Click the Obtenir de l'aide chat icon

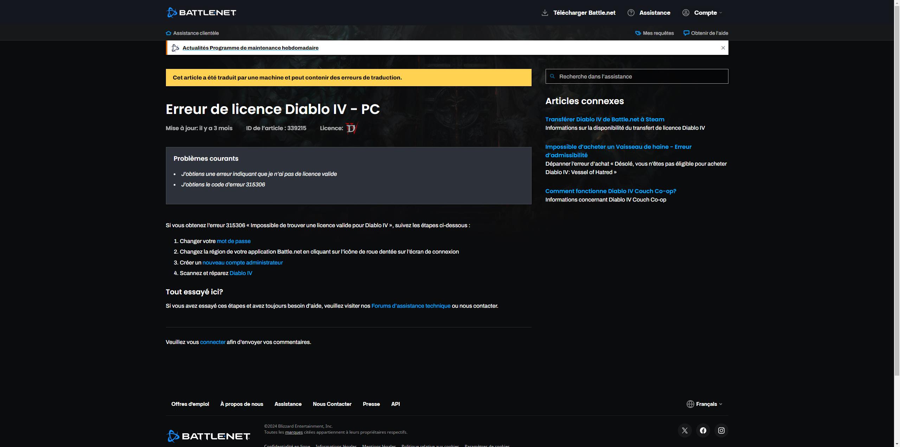[x=686, y=33]
